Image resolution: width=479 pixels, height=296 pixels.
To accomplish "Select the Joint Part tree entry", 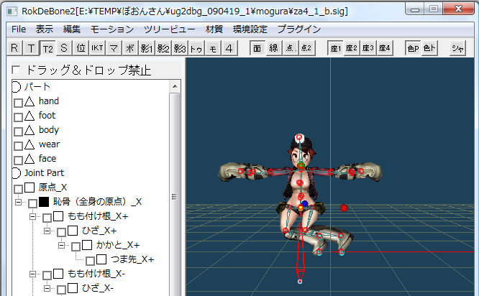I will (x=44, y=173).
